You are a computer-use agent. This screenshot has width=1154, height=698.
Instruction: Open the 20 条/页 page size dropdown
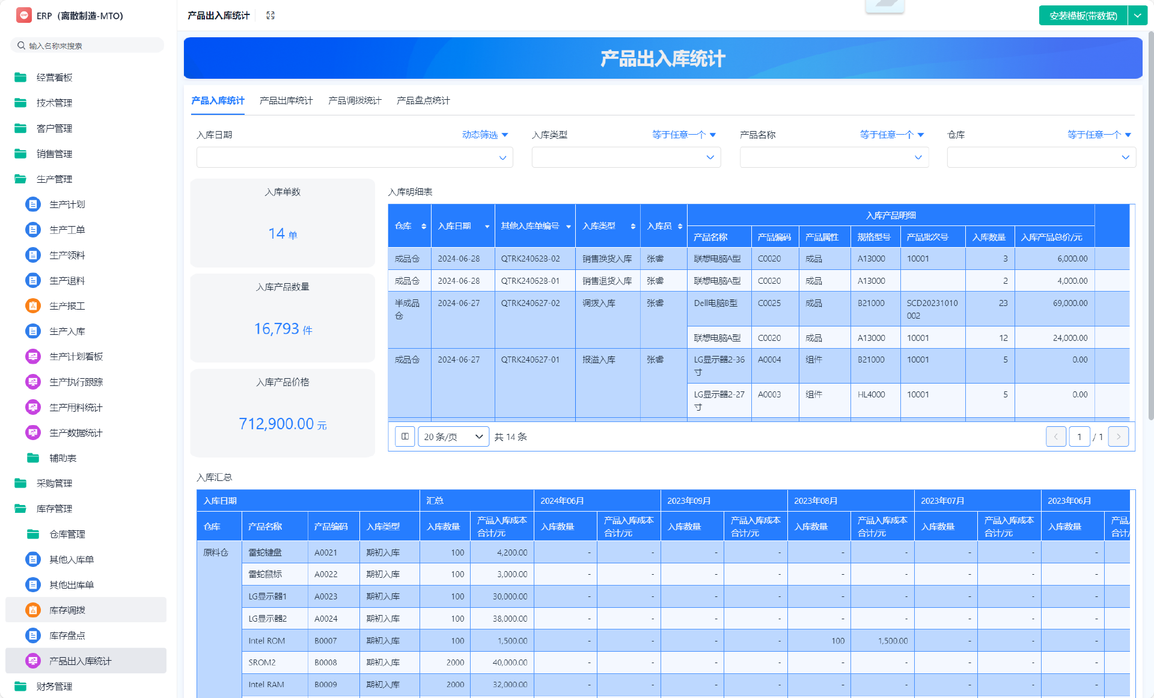(x=453, y=436)
